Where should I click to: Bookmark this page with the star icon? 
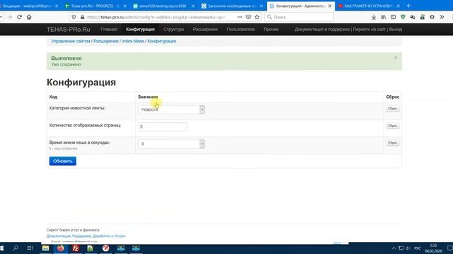(257, 17)
